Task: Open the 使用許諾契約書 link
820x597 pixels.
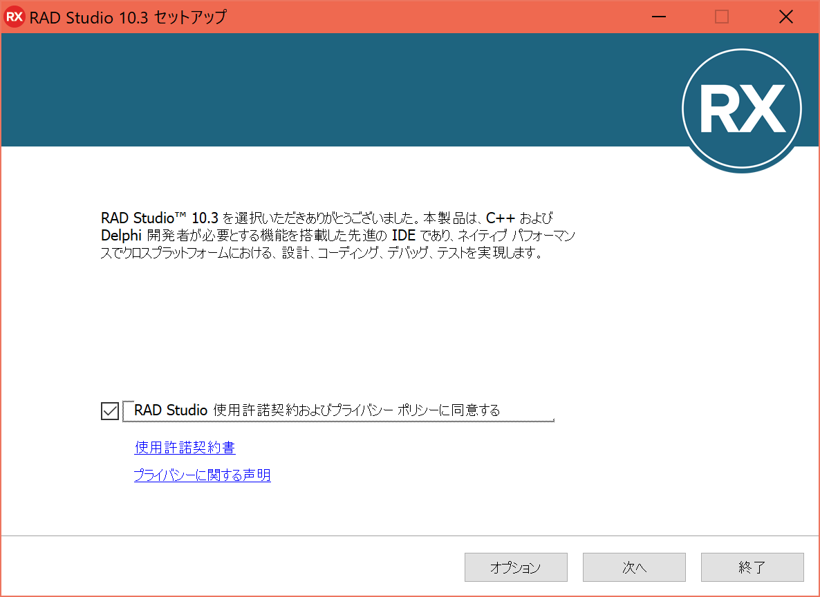Action: coord(185,448)
